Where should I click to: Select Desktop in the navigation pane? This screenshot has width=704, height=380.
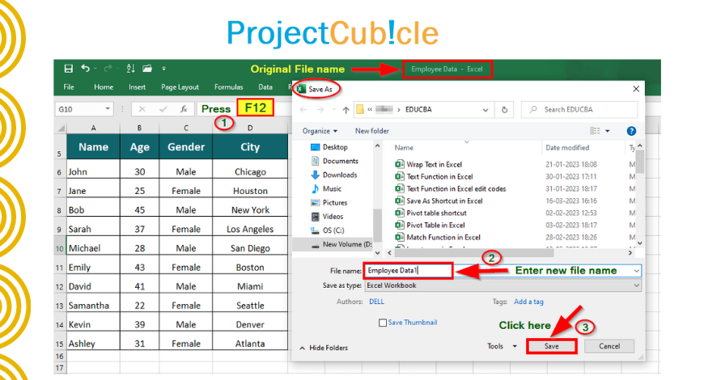tap(329, 147)
